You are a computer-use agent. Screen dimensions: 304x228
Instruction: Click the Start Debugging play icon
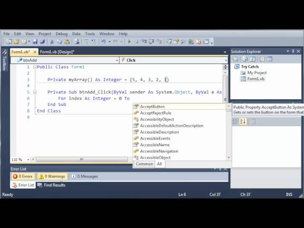pos(129,42)
